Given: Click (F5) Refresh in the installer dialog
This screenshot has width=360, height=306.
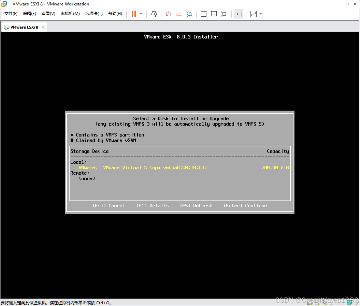Looking at the screenshot, I should coord(196,206).
